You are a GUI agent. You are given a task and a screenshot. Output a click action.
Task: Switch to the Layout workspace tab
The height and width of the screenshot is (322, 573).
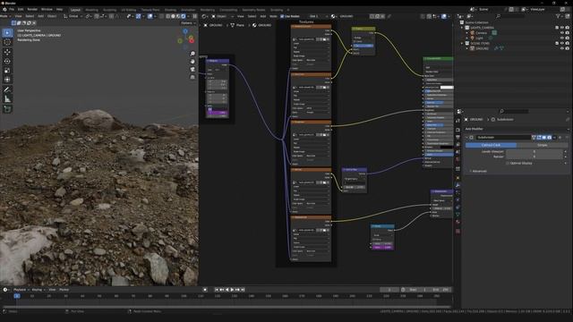(75, 10)
